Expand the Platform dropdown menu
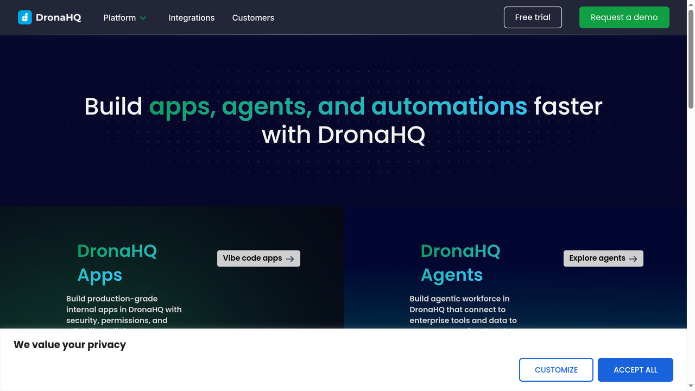Viewport: 695px width, 391px height. (121, 17)
